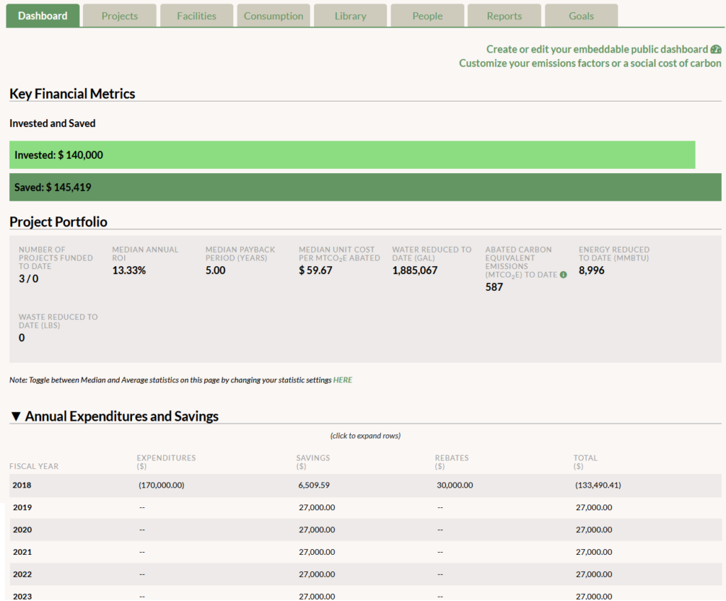Click the Project Portfolio heading

[x=58, y=222]
